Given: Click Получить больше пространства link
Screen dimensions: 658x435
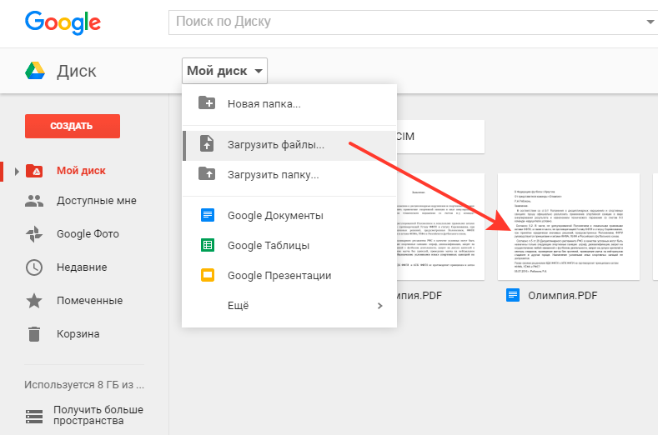Looking at the screenshot, I should point(98,415).
